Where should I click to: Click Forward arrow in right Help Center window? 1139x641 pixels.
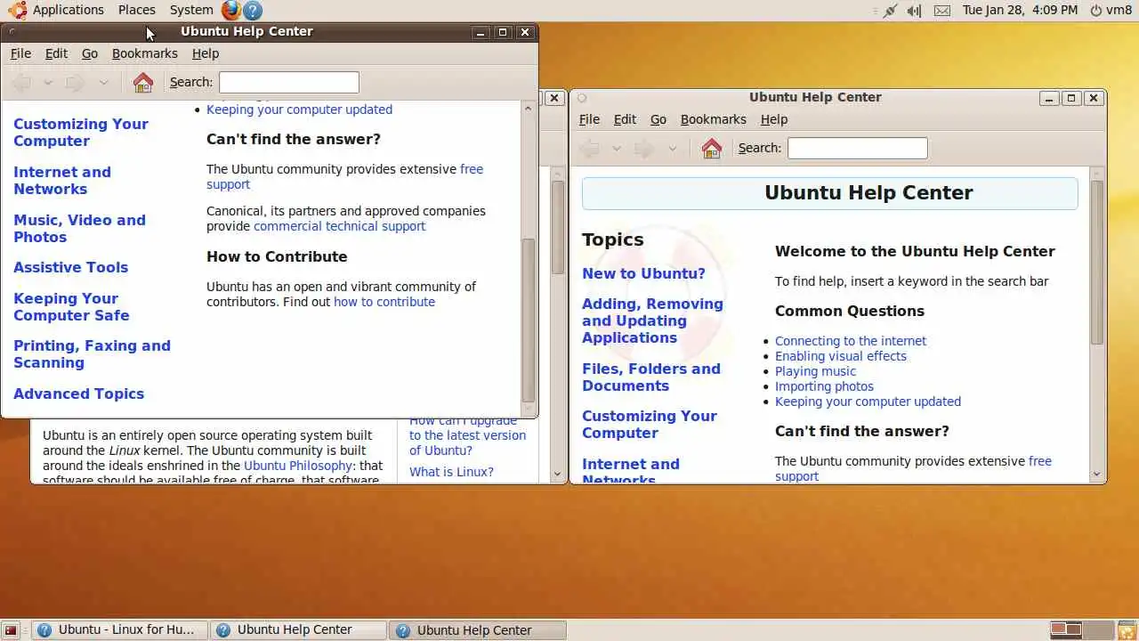click(x=644, y=149)
